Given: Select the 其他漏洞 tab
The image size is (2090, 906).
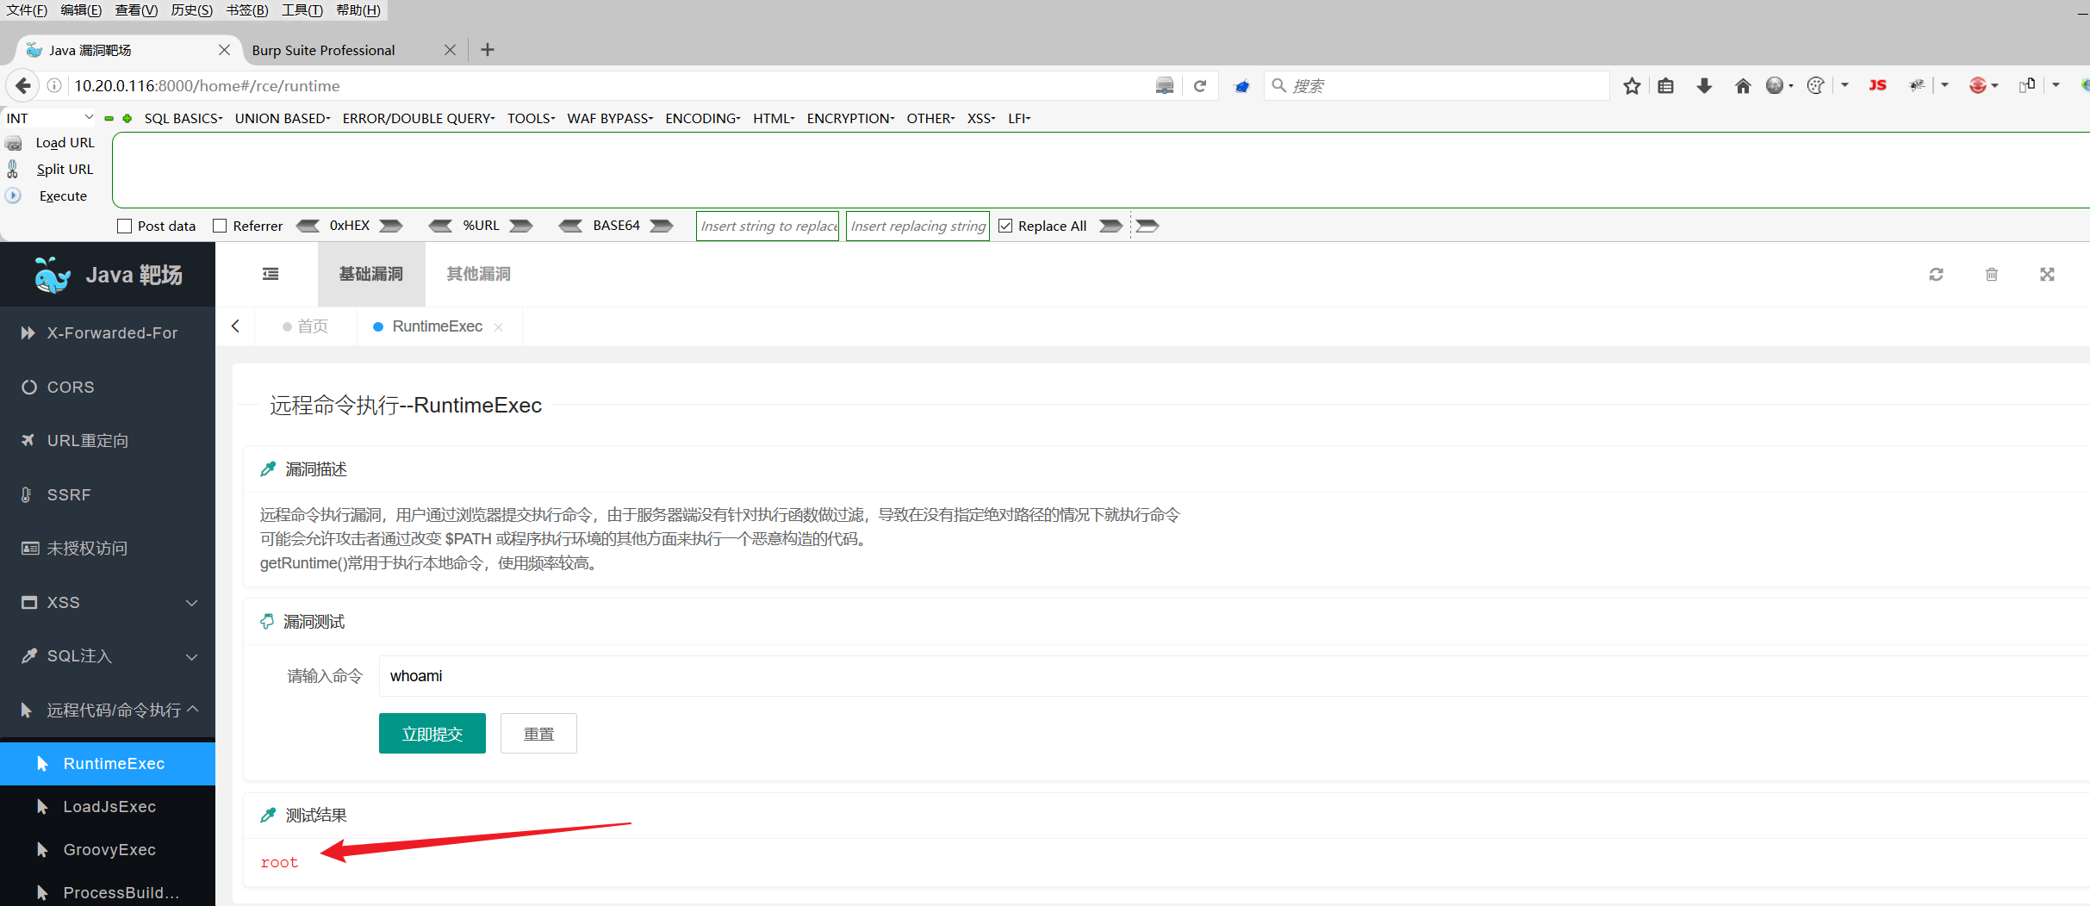Looking at the screenshot, I should 478,274.
